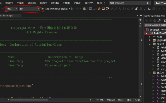This screenshot has height=103, width=166.
Task: Expand the 外部依赖 node
Action: tap(150, 40)
